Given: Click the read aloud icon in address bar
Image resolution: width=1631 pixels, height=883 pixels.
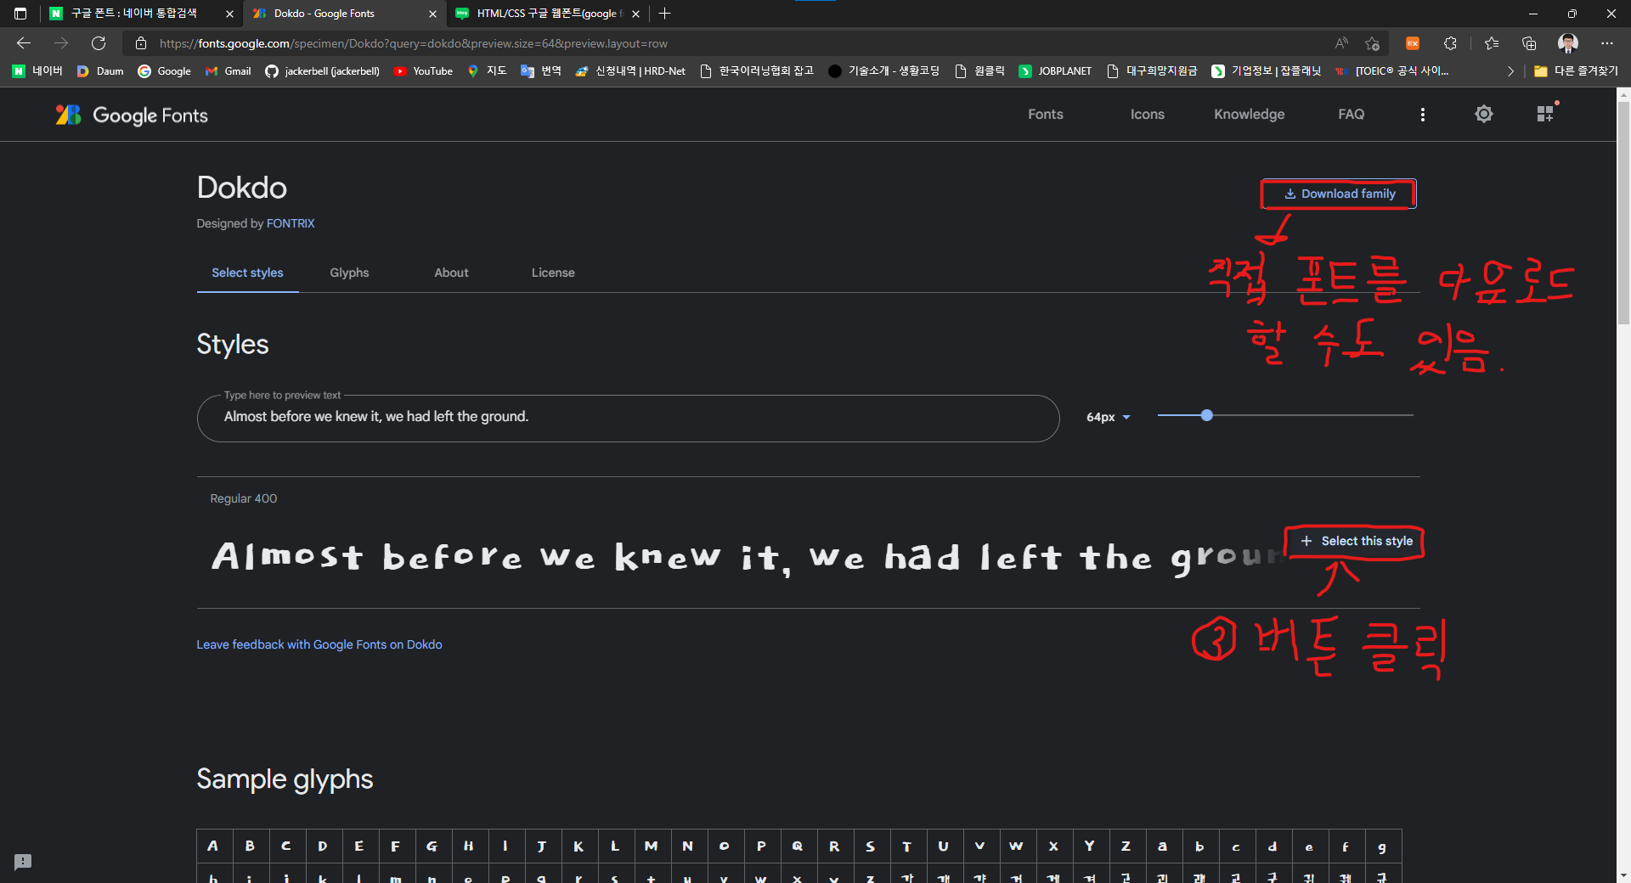Looking at the screenshot, I should (1341, 43).
